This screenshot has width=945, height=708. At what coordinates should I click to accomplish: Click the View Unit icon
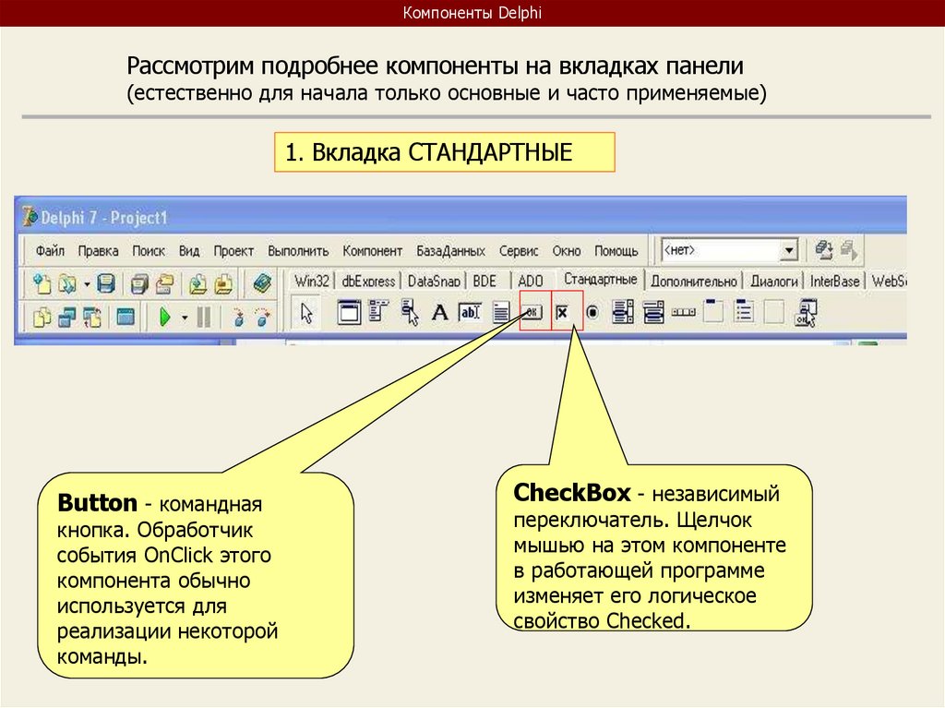point(42,317)
